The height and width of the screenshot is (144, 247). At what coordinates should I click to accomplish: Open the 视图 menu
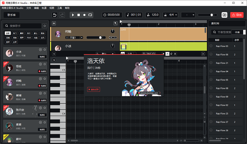(x=52, y=8)
